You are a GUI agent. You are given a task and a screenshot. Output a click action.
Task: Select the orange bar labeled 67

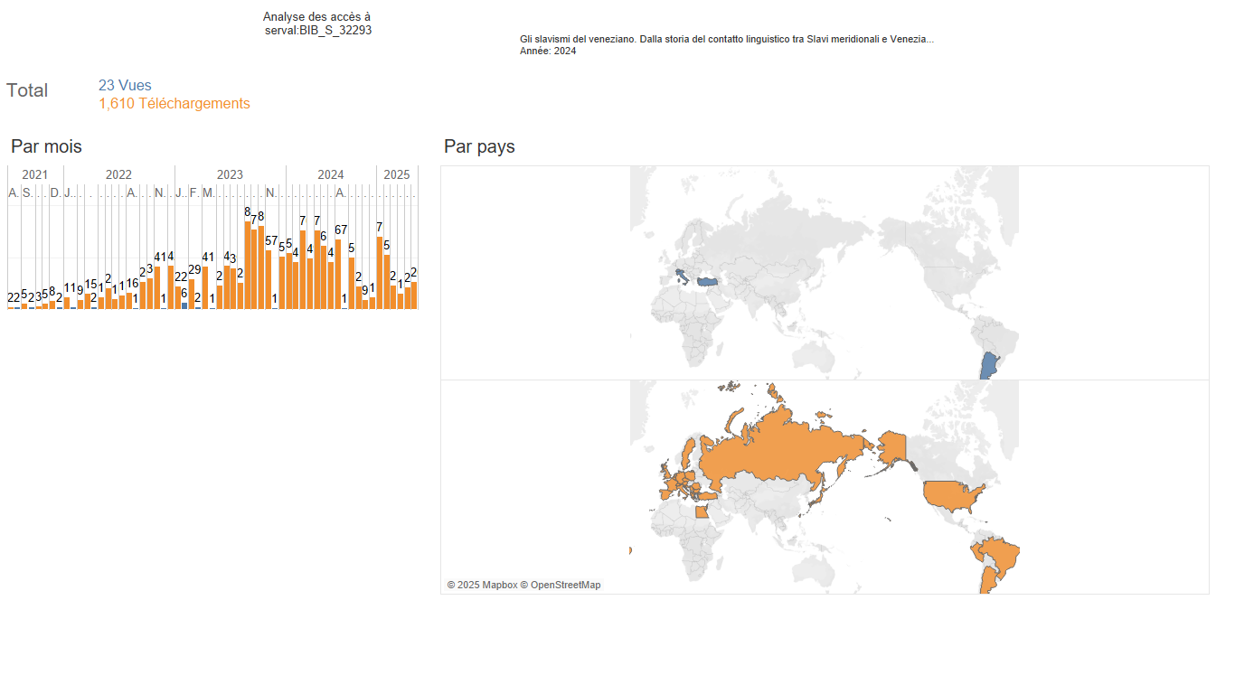pos(338,275)
